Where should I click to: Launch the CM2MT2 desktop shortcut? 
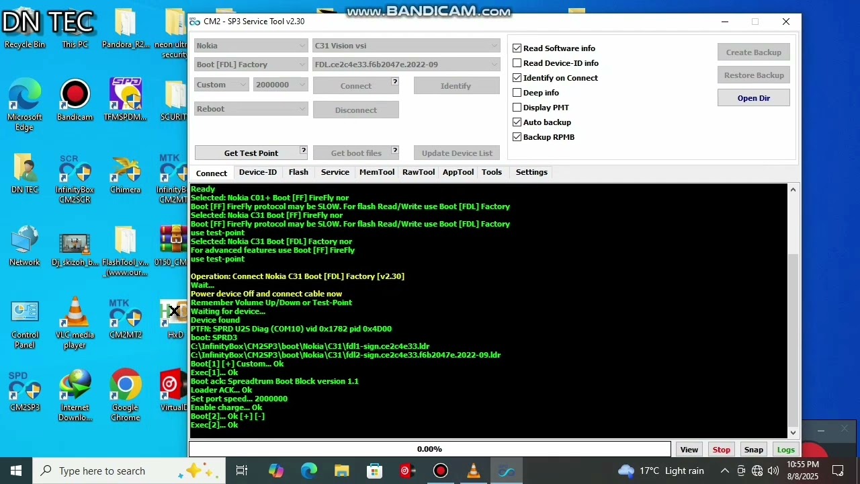pos(125,319)
